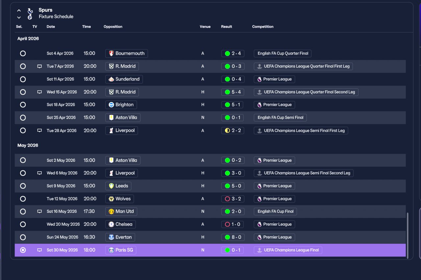Click the vertical scrollbar of fixture list
The image size is (421, 280).
[408, 235]
